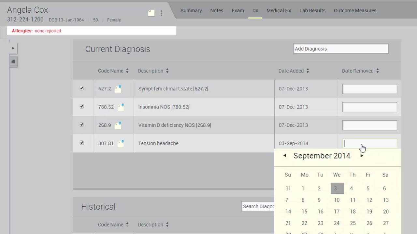
Task: Switch to the Notes tab
Action: click(x=217, y=10)
